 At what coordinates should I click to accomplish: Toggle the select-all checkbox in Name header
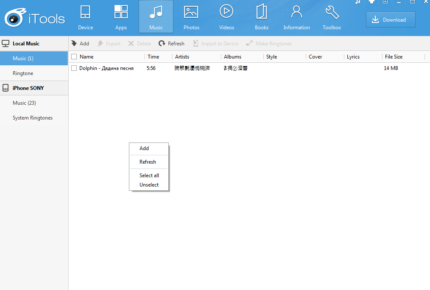tap(74, 57)
